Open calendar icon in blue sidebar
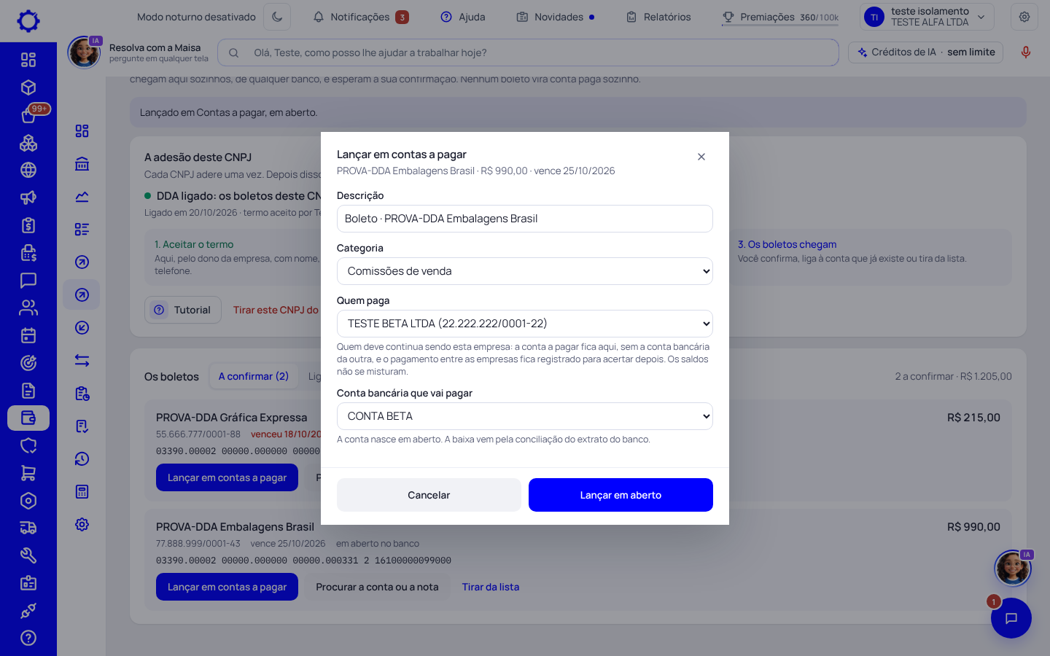The height and width of the screenshot is (656, 1050). tap(28, 335)
